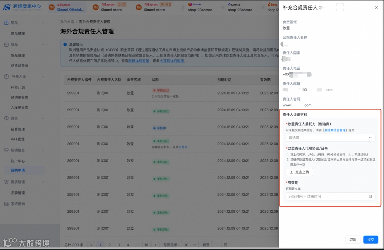The image size is (384, 250).
Task: Click the 审核中 status tag
Action: tap(159, 128)
